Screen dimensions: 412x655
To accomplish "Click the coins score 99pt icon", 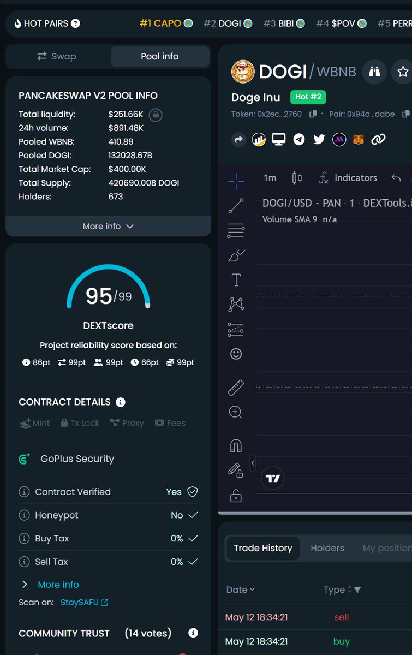I will pos(170,362).
